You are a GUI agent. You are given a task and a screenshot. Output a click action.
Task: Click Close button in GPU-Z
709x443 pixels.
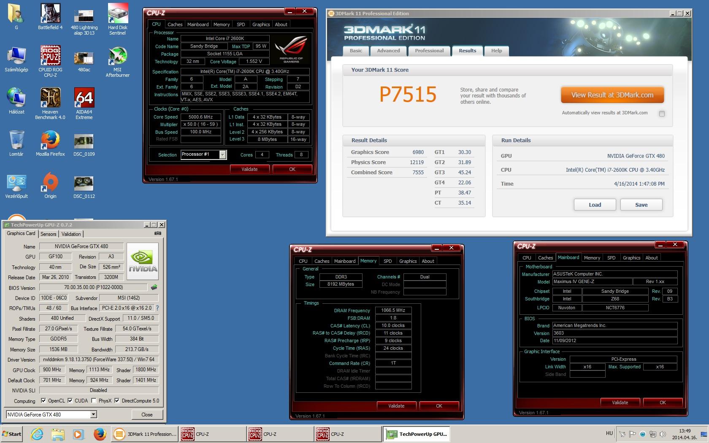point(147,415)
